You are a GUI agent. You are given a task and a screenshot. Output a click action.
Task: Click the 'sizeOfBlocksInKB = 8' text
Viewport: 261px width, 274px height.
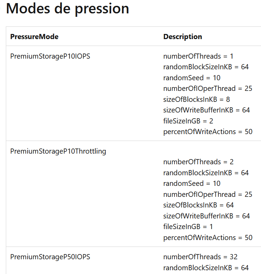pyautogui.click(x=196, y=99)
